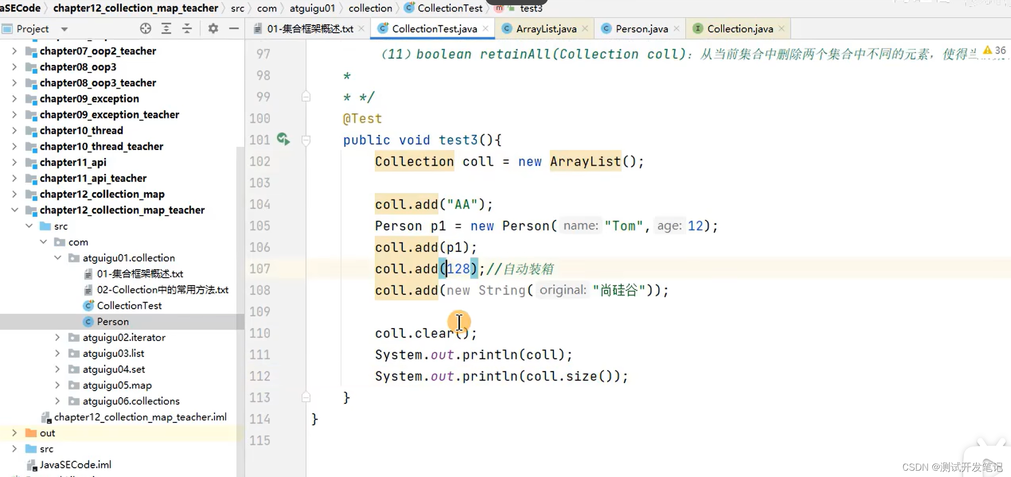
Task: Select Person class in project tree
Action: point(112,322)
